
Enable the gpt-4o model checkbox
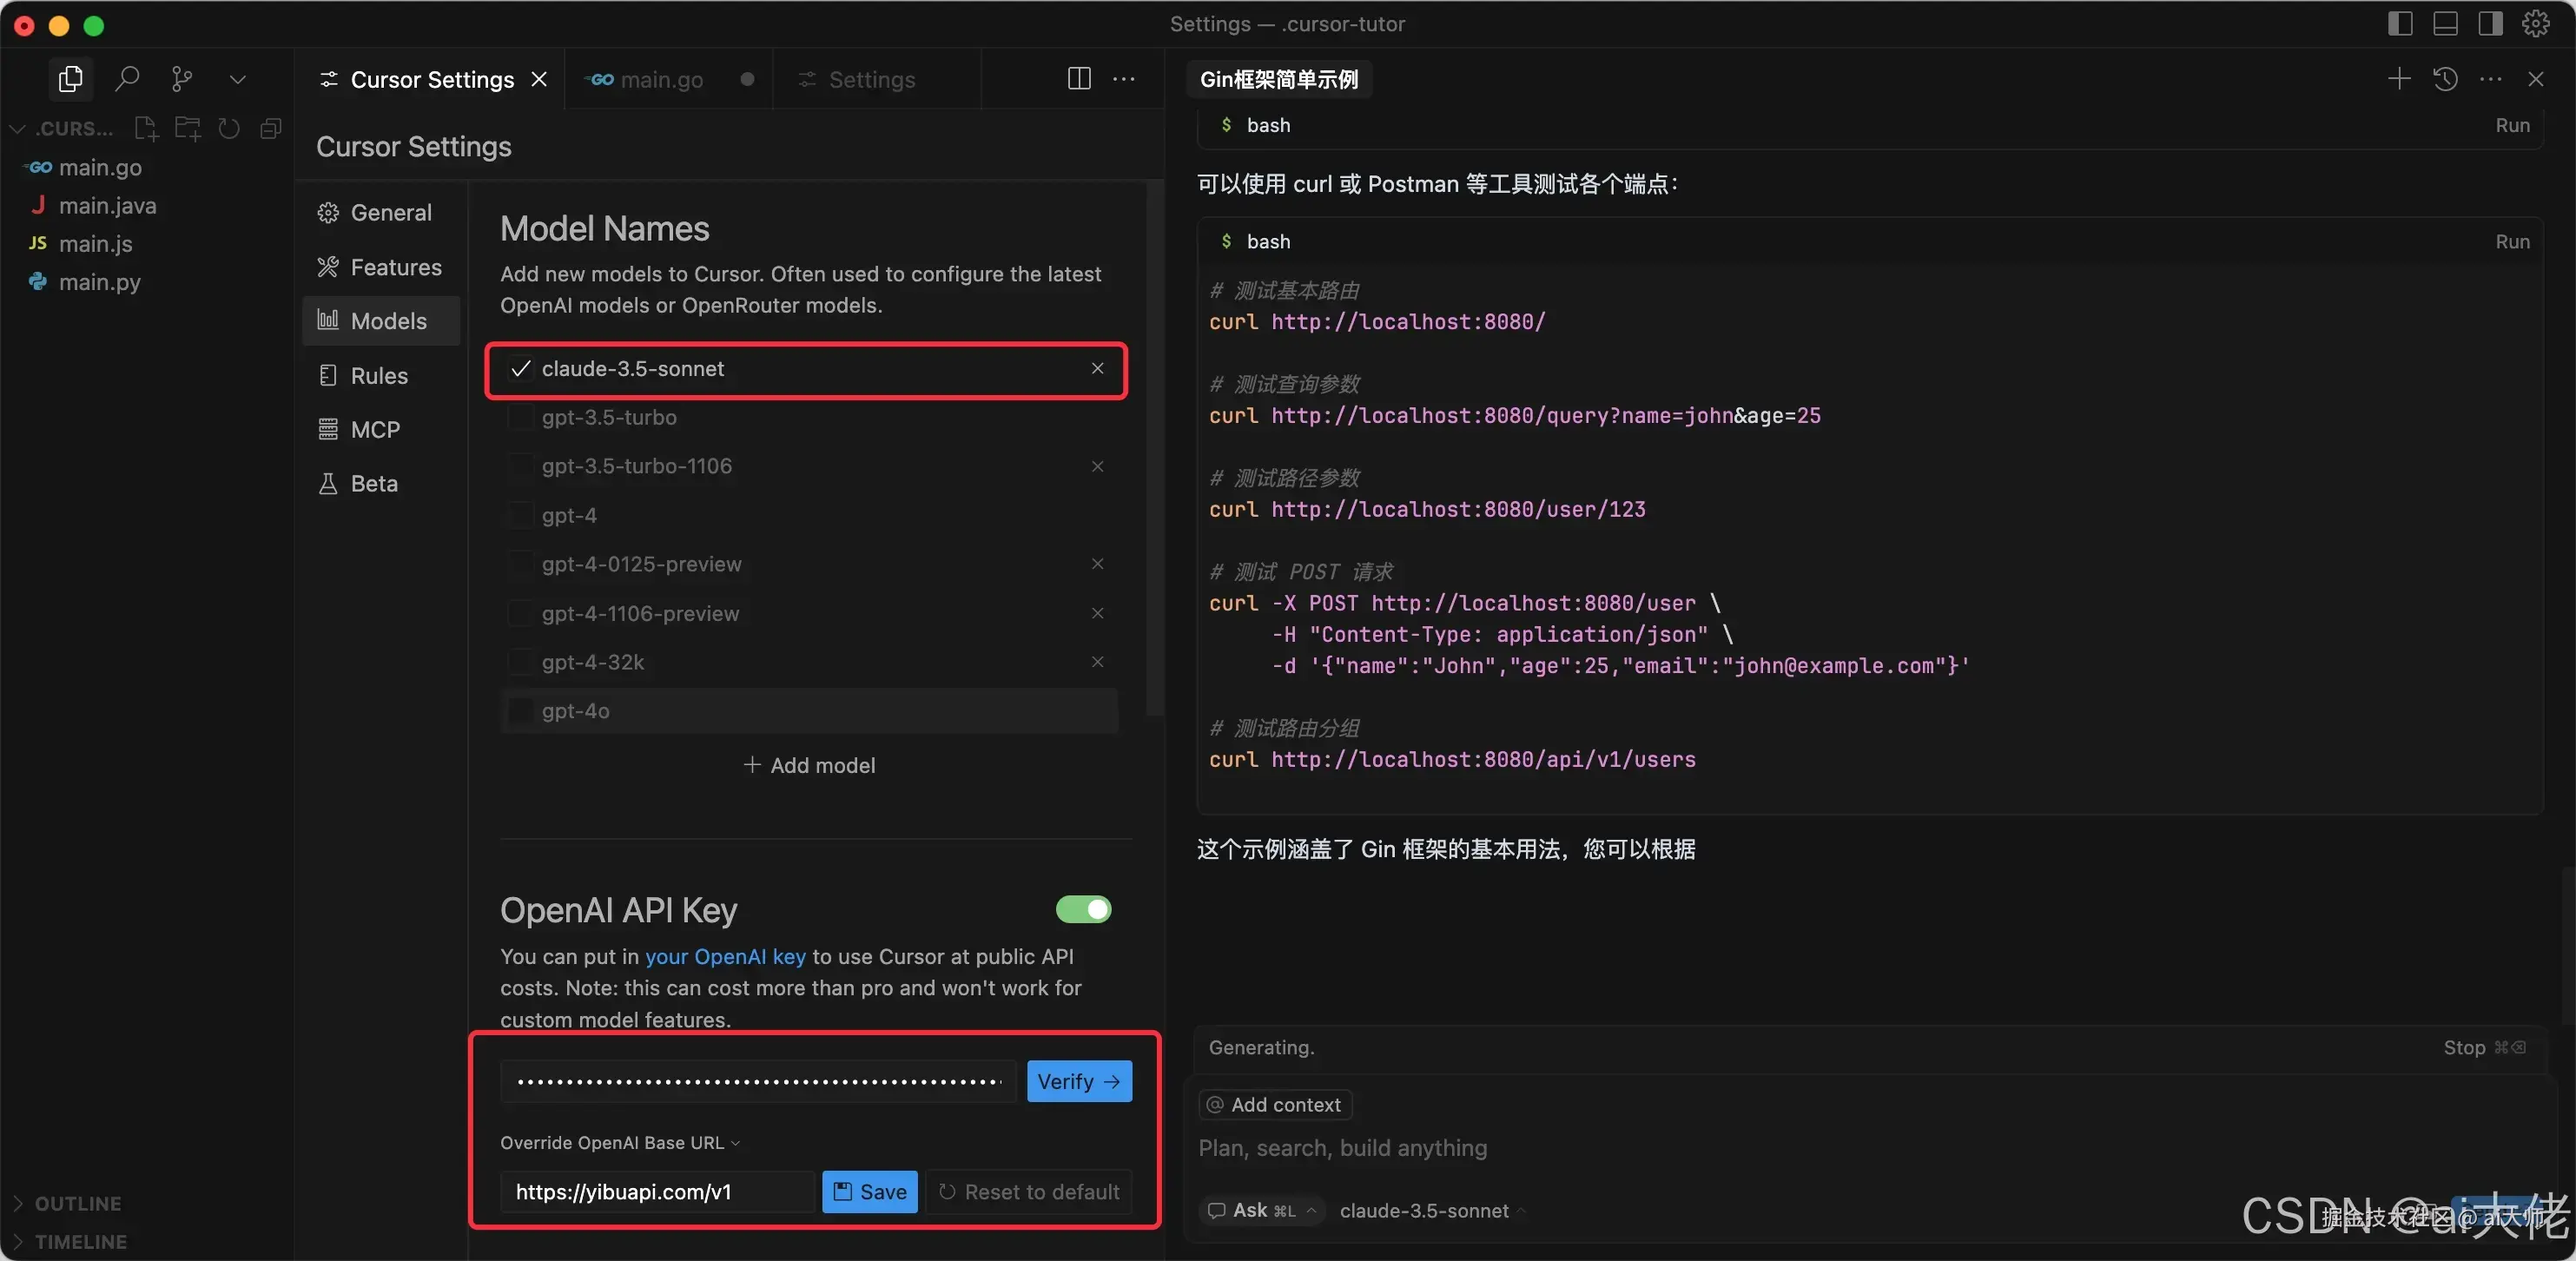pyautogui.click(x=520, y=711)
